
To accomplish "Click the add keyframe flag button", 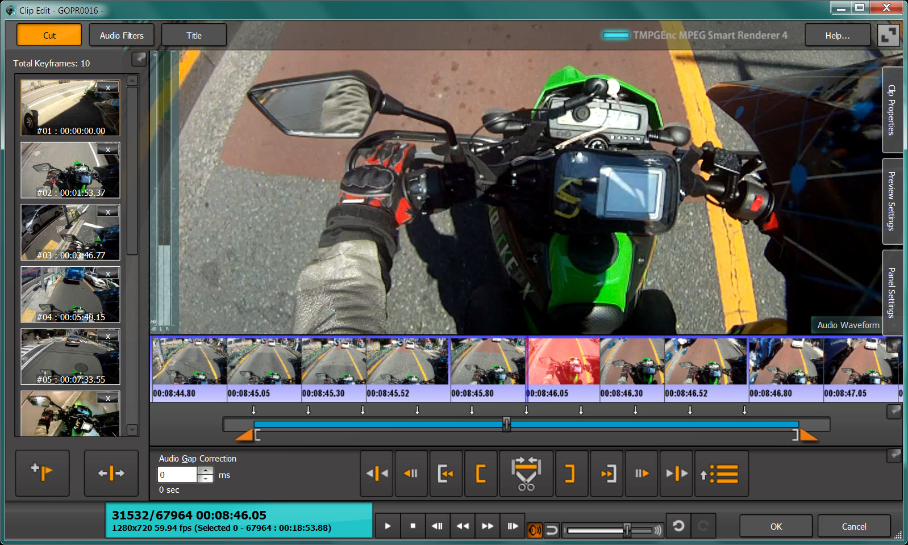I will 42,472.
